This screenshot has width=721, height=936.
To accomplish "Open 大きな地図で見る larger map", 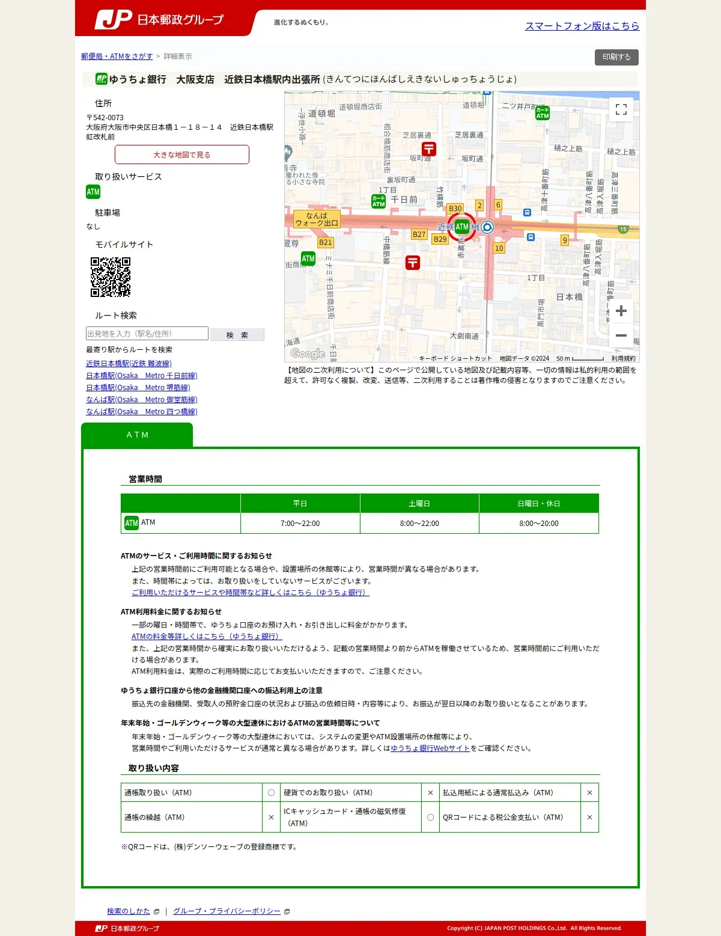I will tap(182, 154).
